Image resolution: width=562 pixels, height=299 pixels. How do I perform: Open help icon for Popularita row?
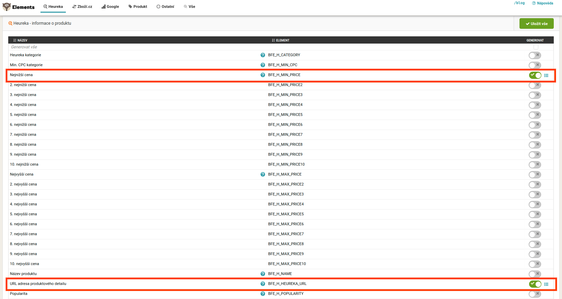(x=263, y=294)
